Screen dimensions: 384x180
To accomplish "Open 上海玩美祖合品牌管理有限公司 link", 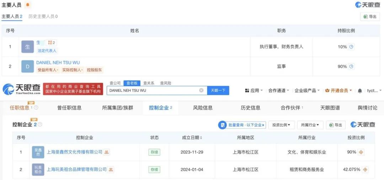I will pyautogui.click(x=77, y=169).
